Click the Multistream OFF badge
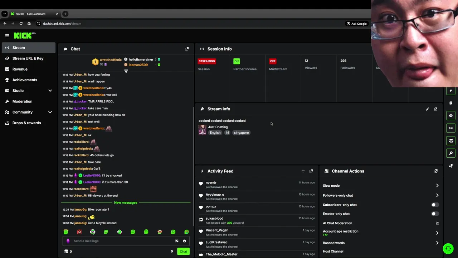Viewport: 458px width, 258px height. tap(273, 61)
